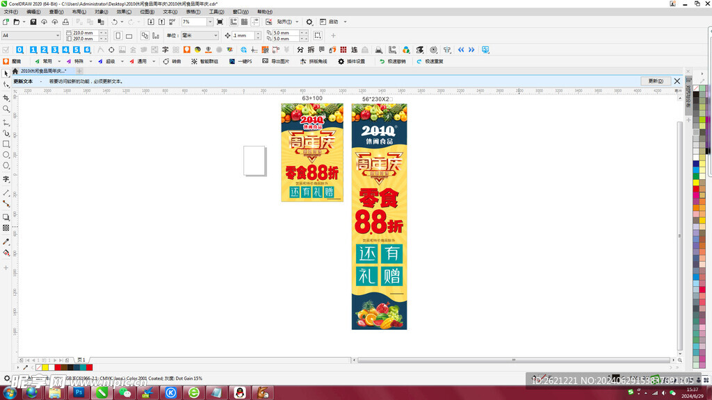Click the 更新 button in notification bar
This screenshot has height=400, width=712.
pyautogui.click(x=655, y=81)
